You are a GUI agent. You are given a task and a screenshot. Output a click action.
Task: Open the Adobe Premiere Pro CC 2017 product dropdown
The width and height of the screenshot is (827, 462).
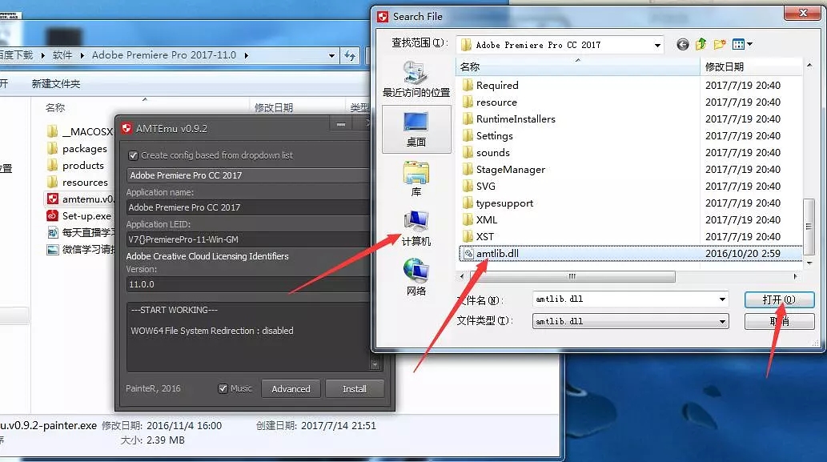click(247, 175)
